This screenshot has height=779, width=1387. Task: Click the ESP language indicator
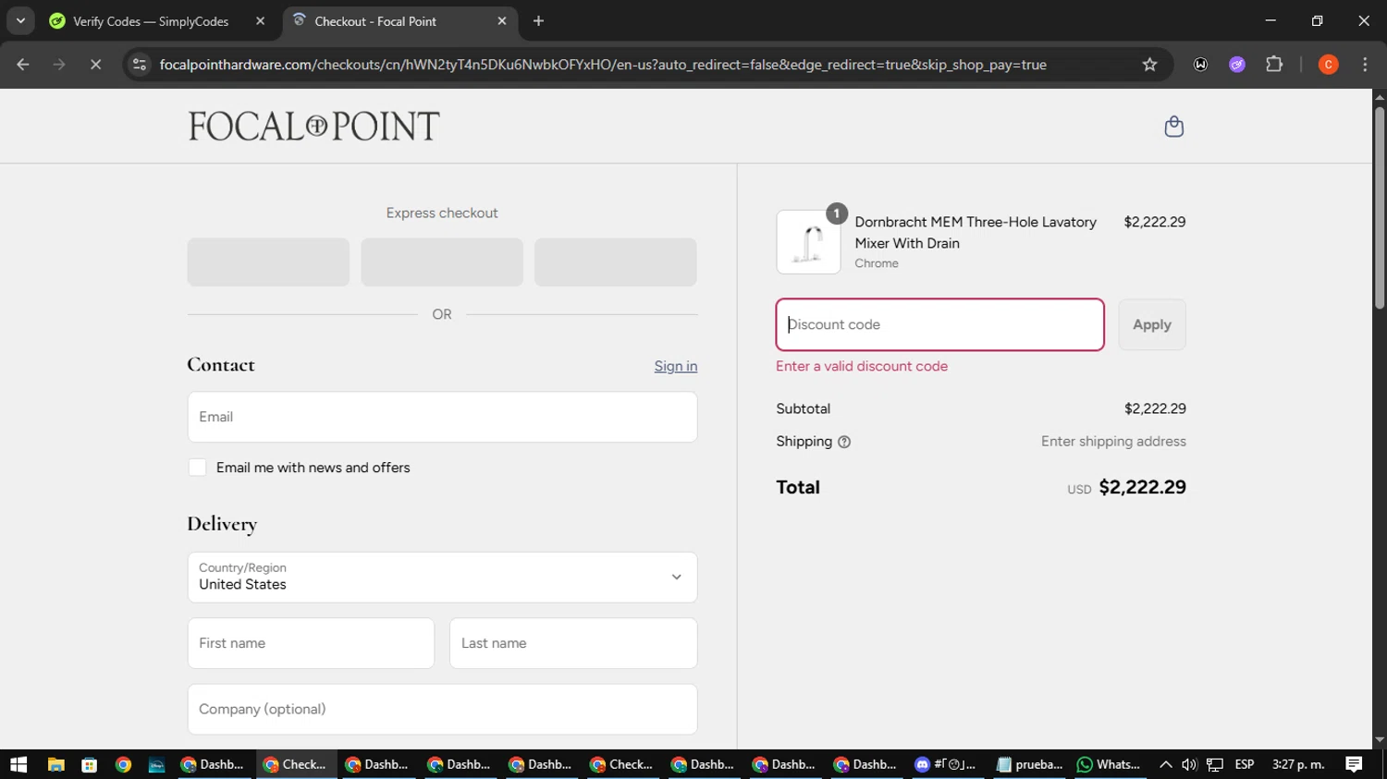pyautogui.click(x=1245, y=764)
